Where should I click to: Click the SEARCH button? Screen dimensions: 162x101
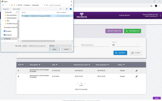[120, 53]
